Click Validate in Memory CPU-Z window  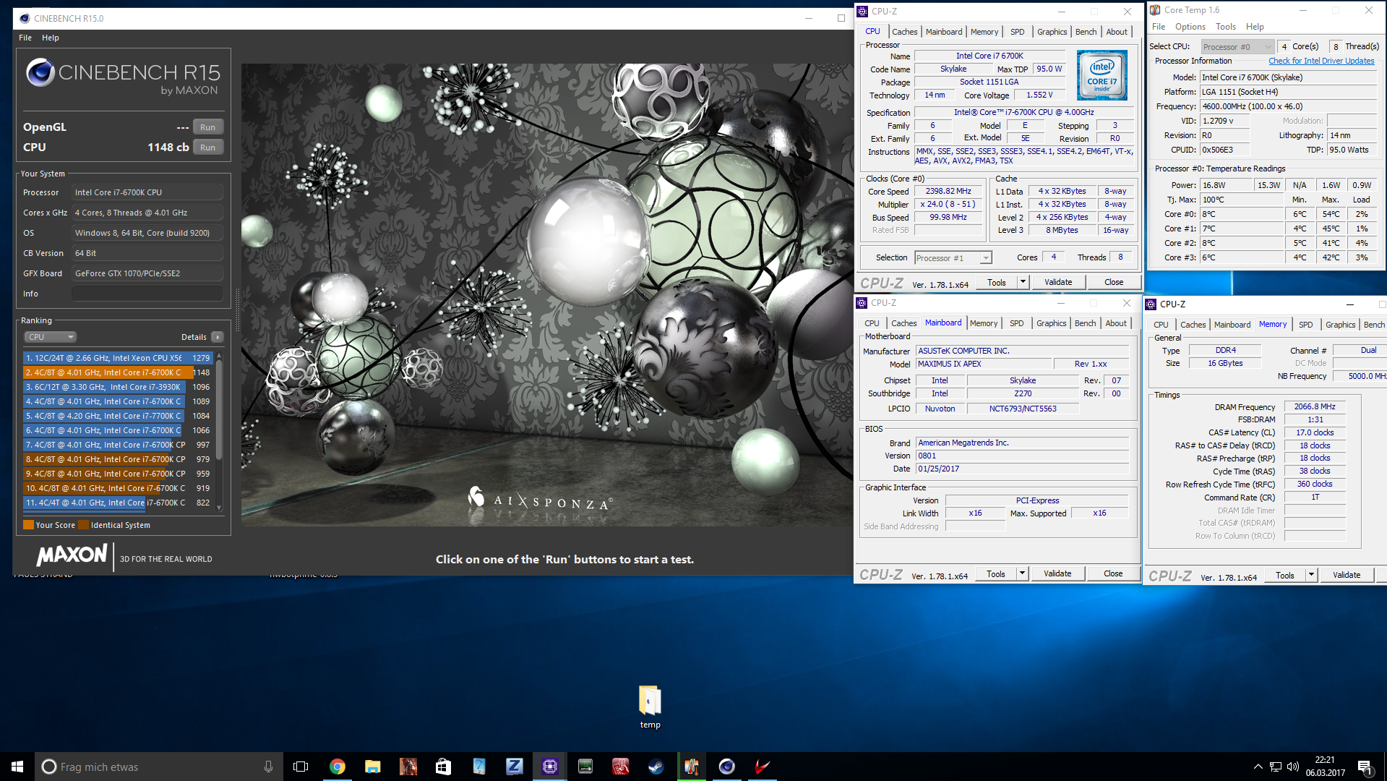[x=1347, y=575]
